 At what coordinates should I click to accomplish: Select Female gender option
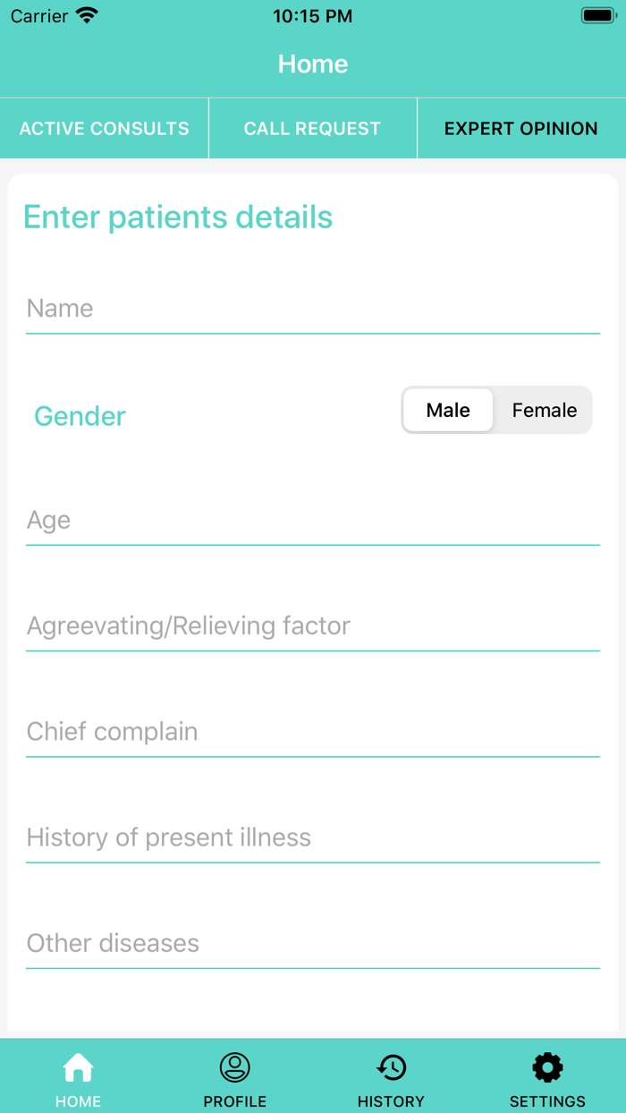pyautogui.click(x=544, y=411)
